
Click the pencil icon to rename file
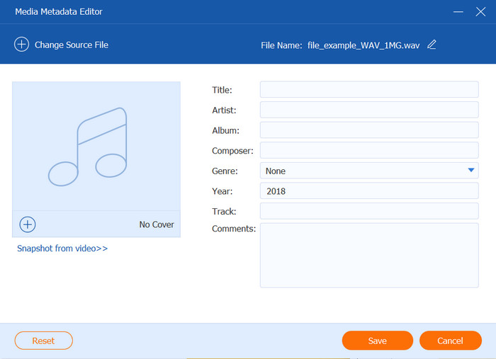click(432, 45)
